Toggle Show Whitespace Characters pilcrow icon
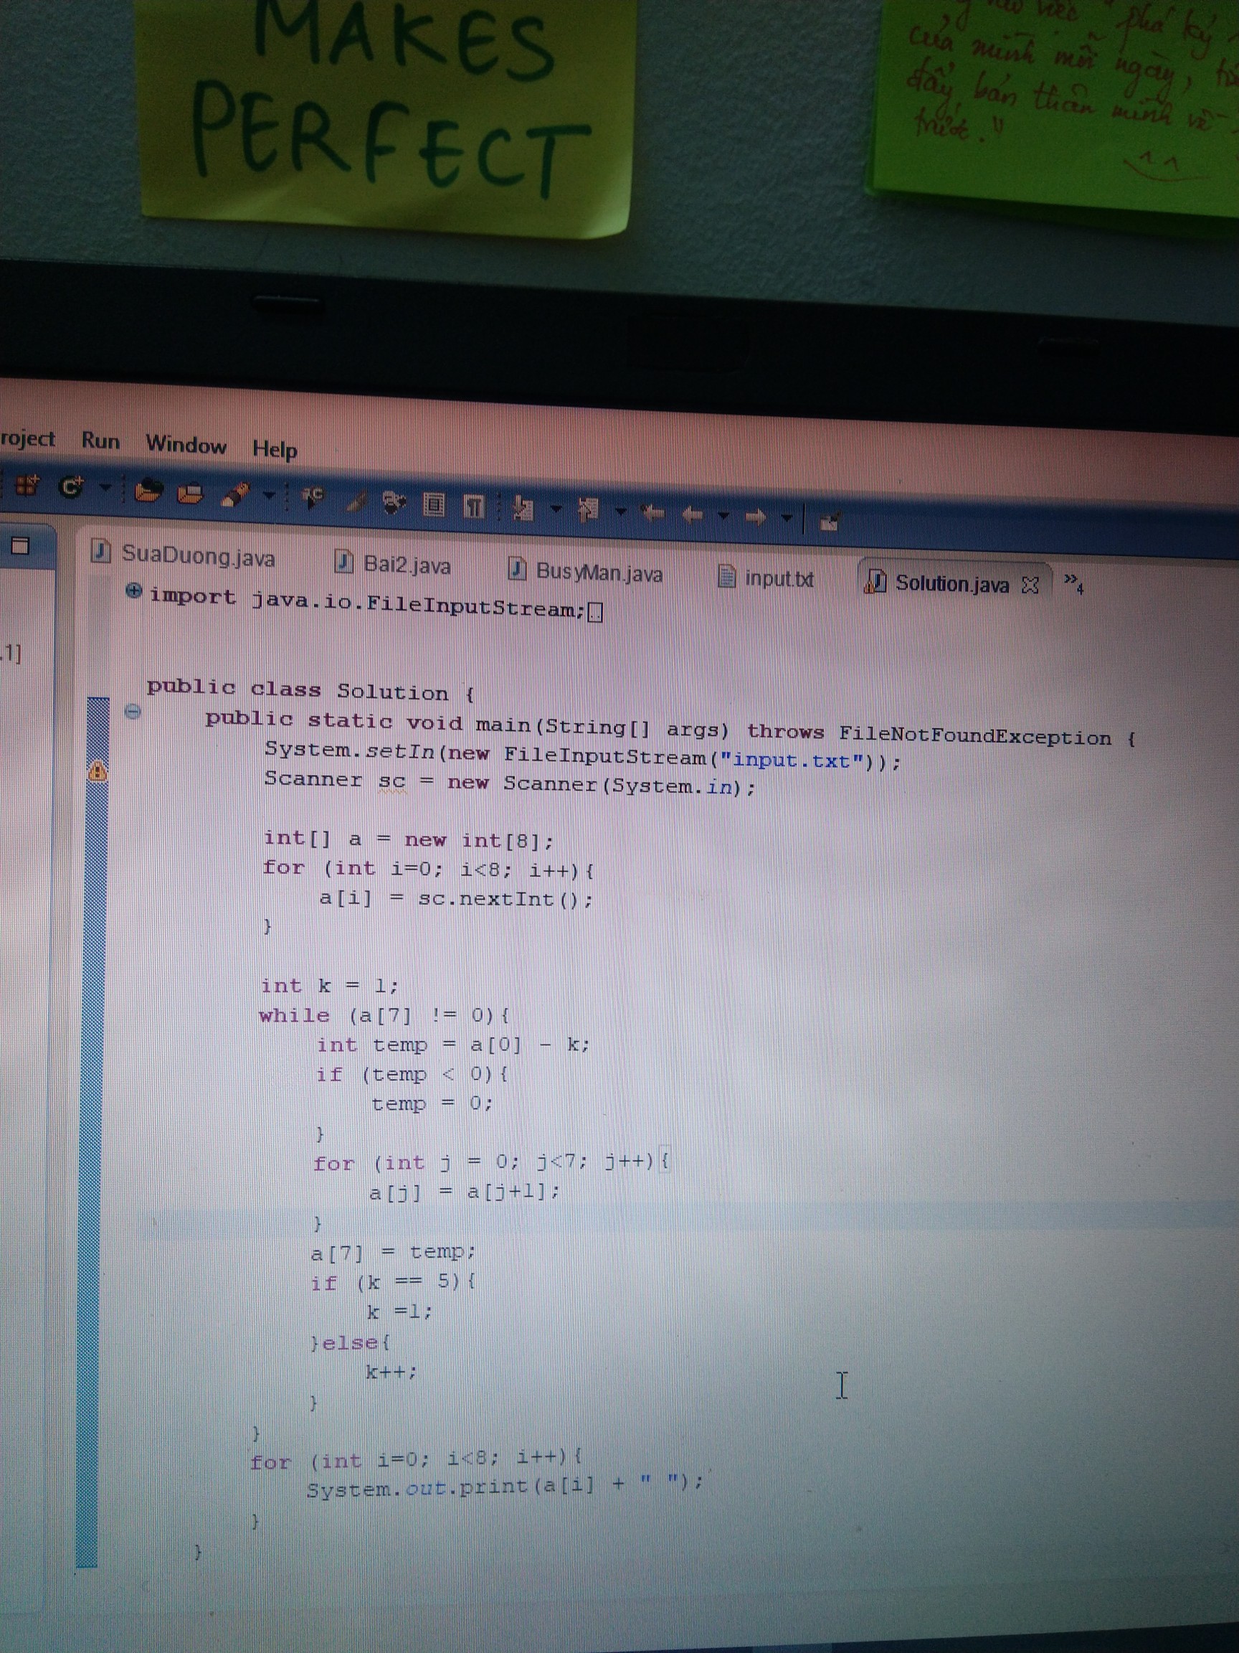Image resolution: width=1239 pixels, height=1653 pixels. coord(473,507)
